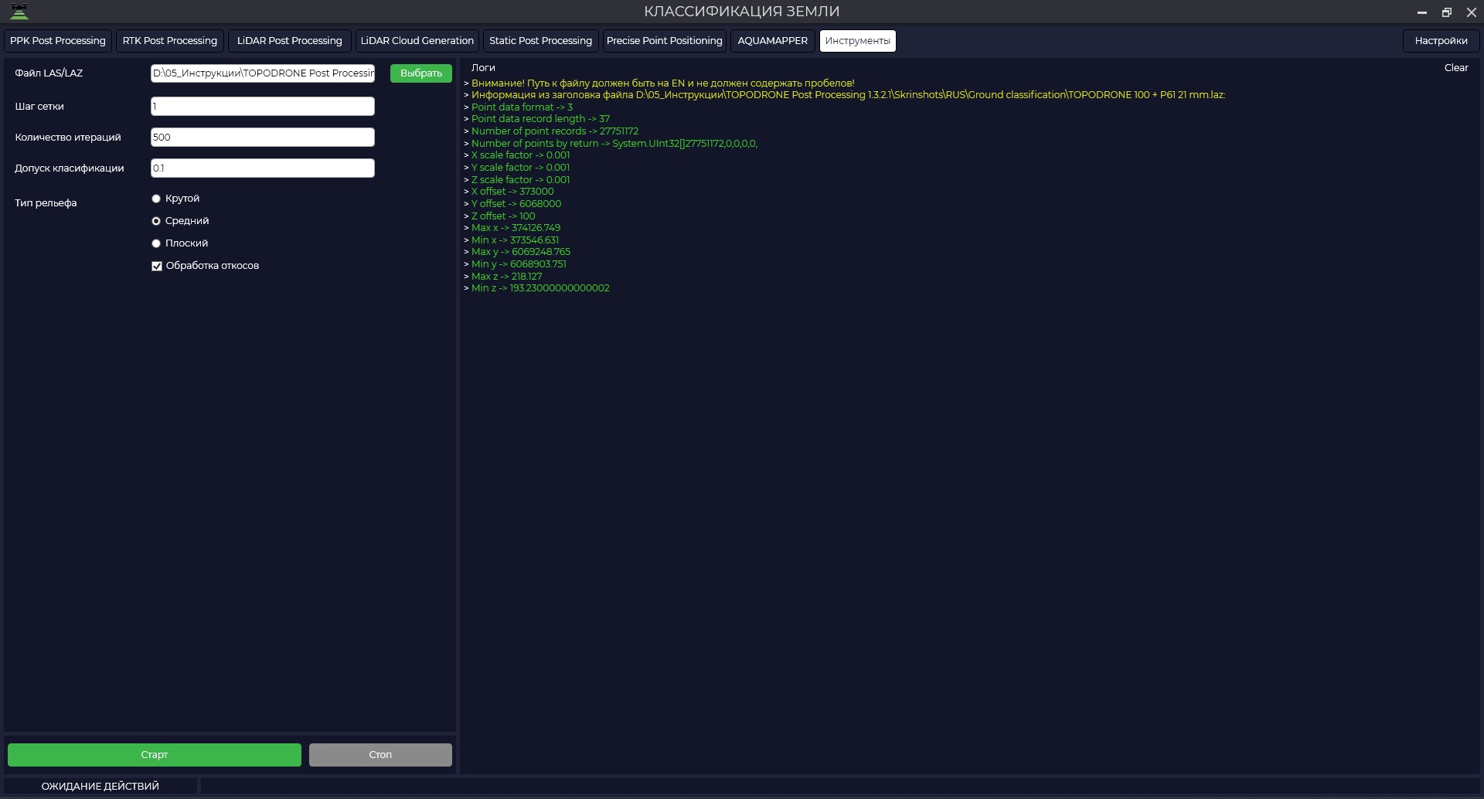This screenshot has height=799, width=1484.
Task: Click the TOPODRONE app logo icon
Action: coord(19,12)
